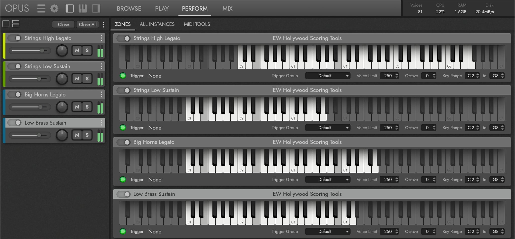Toggle Strings High Legato zone switch
Viewport: 515px width, 239px height.
[x=123, y=38]
